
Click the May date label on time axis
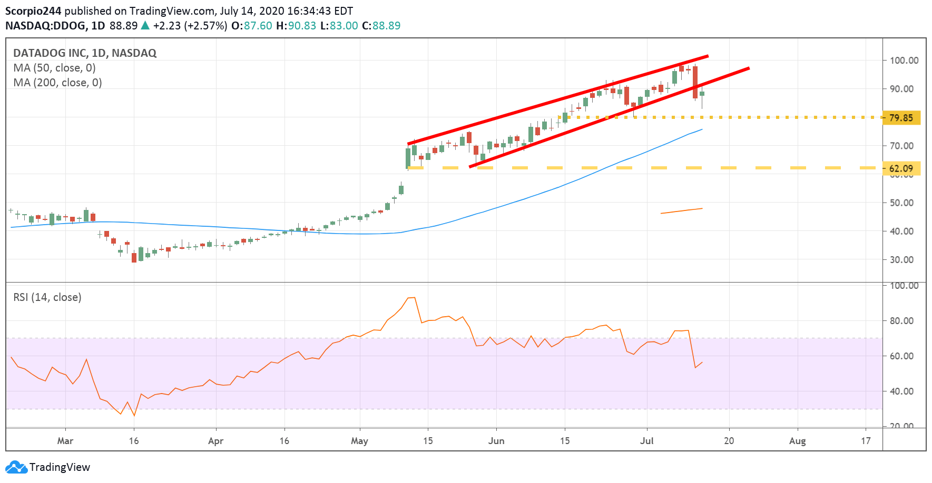359,441
